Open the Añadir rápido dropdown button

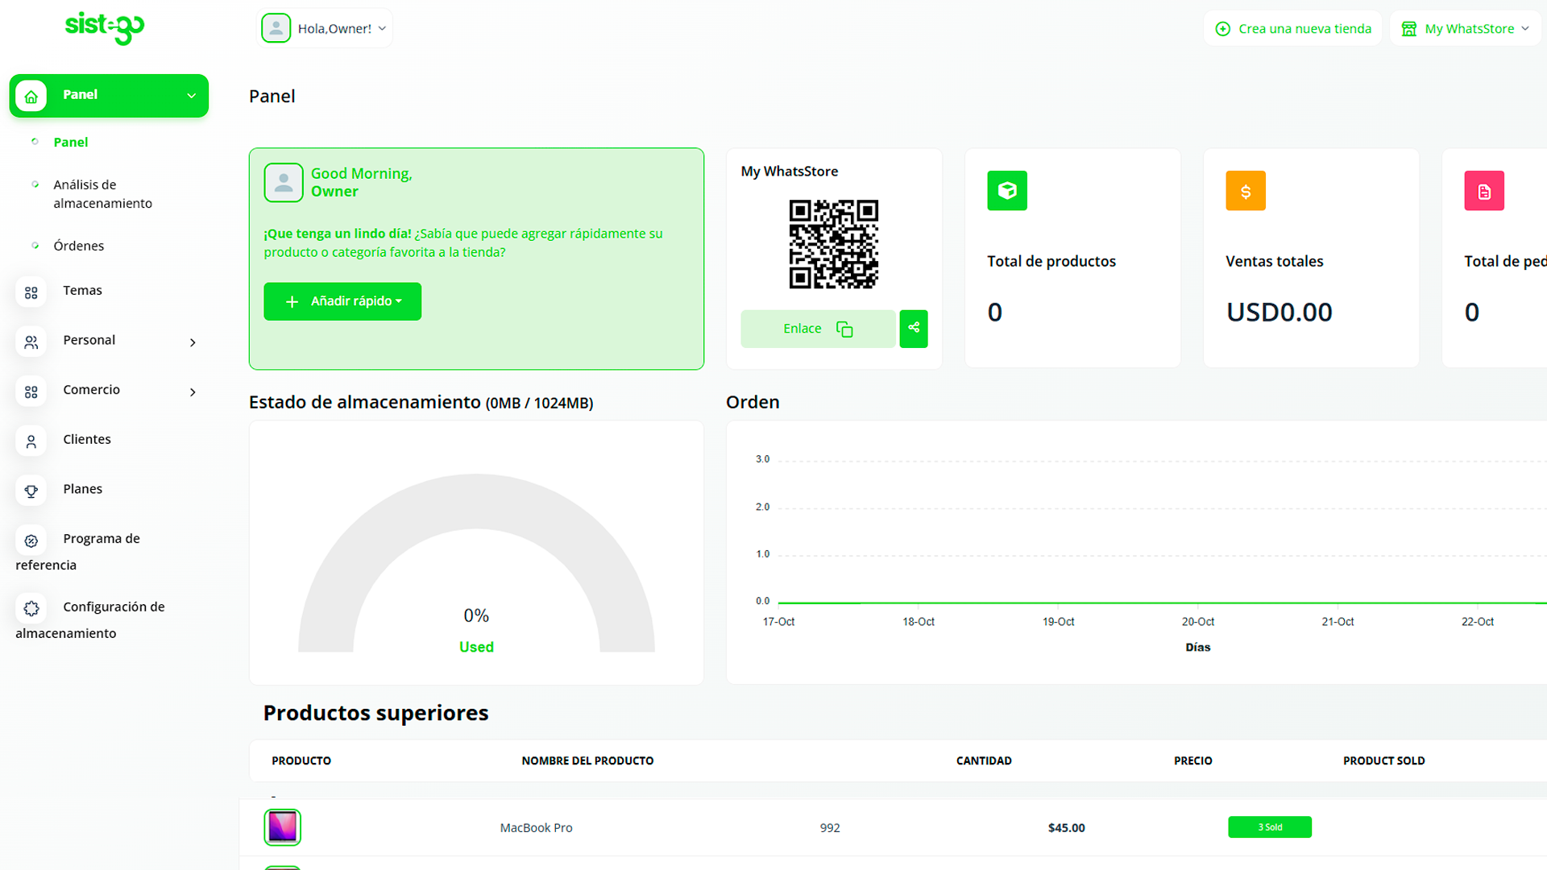342,301
